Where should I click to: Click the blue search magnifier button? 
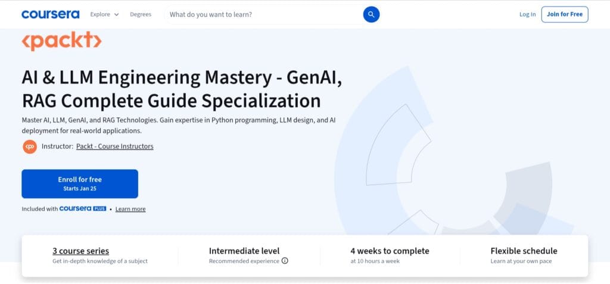tap(371, 14)
